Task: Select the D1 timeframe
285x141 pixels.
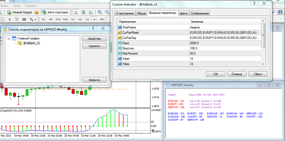Action: [x=87, y=19]
